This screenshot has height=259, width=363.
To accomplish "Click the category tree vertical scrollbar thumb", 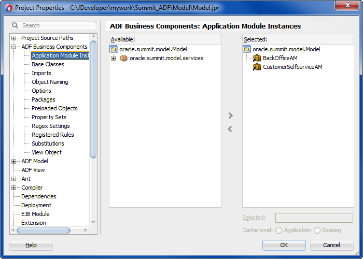I will (93, 99).
